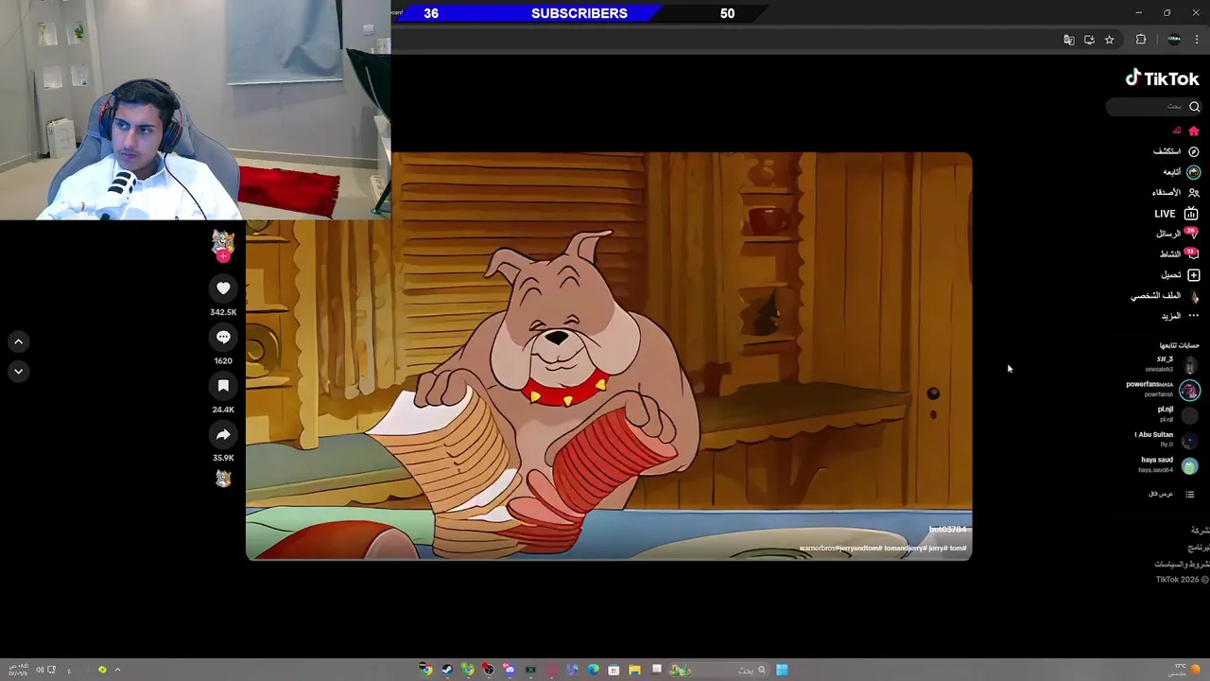Click the magnifier search icon in TikTok
Image resolution: width=1210 pixels, height=681 pixels.
(x=1194, y=107)
